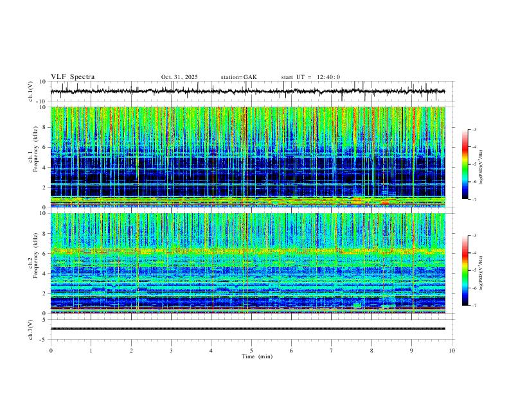Click the "VLF Spectra" plot title
Screen dimensions: 509x393
[73, 77]
